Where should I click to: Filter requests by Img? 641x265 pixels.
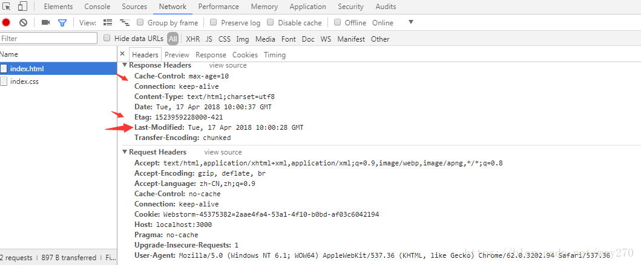(243, 39)
